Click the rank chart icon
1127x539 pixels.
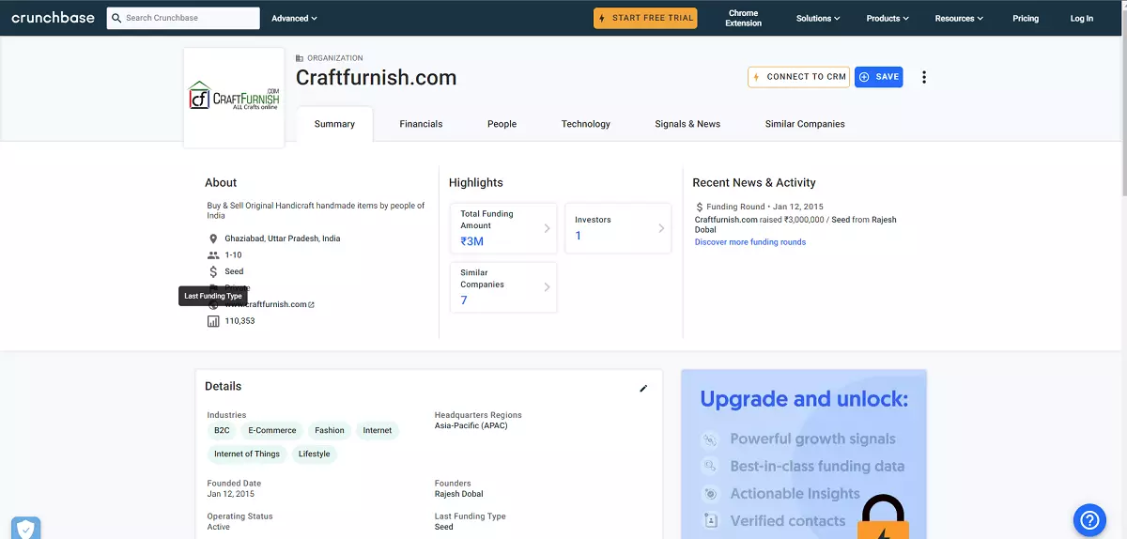tap(213, 321)
